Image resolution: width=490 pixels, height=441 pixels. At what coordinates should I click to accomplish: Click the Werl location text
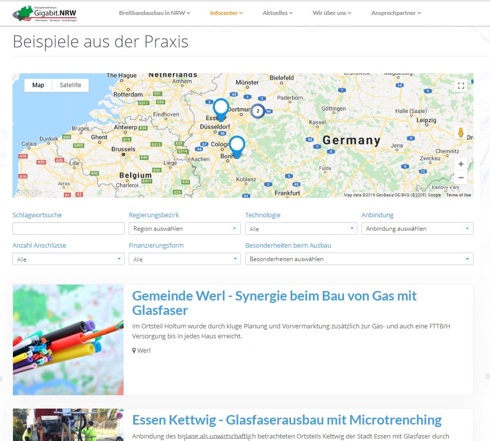click(x=144, y=350)
